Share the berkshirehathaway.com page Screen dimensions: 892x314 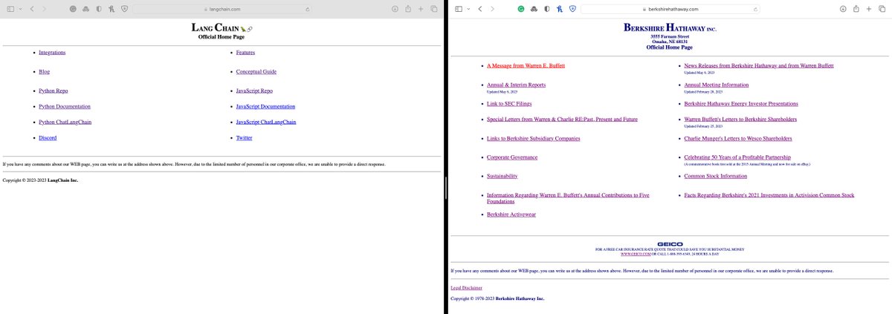pyautogui.click(x=856, y=9)
